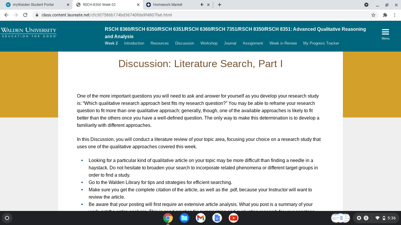The width and height of the screenshot is (401, 225).
Task: Open the Journal section
Action: 230,43
